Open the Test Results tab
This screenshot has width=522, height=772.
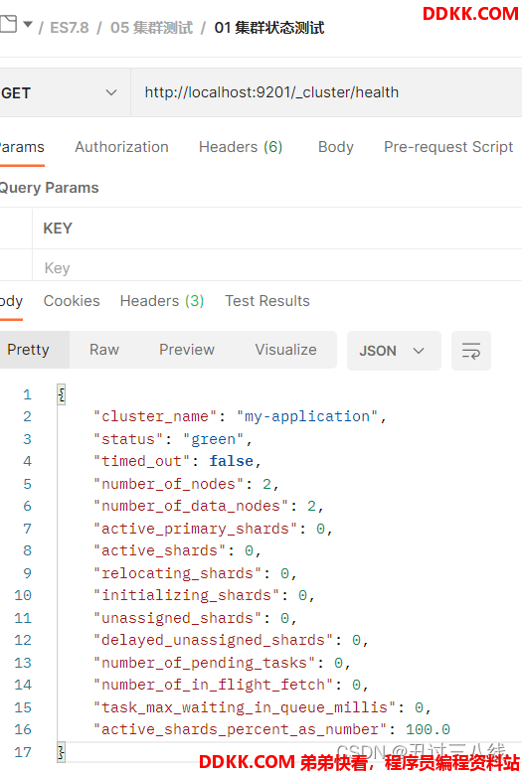267,301
